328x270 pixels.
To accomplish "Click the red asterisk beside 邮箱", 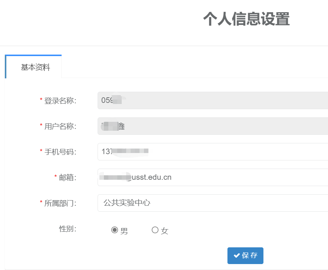I will click(56, 177).
